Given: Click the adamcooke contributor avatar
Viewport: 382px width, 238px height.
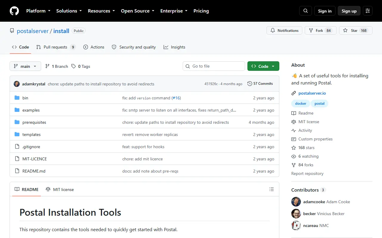Looking at the screenshot, I should pos(296,202).
